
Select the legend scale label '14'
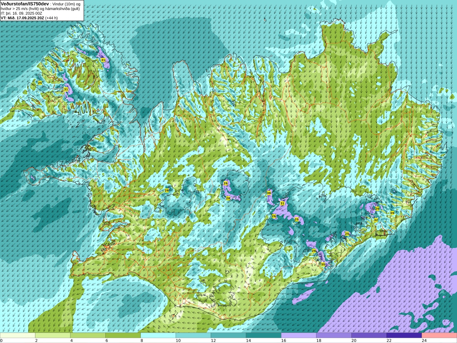pyautogui.click(x=248, y=340)
